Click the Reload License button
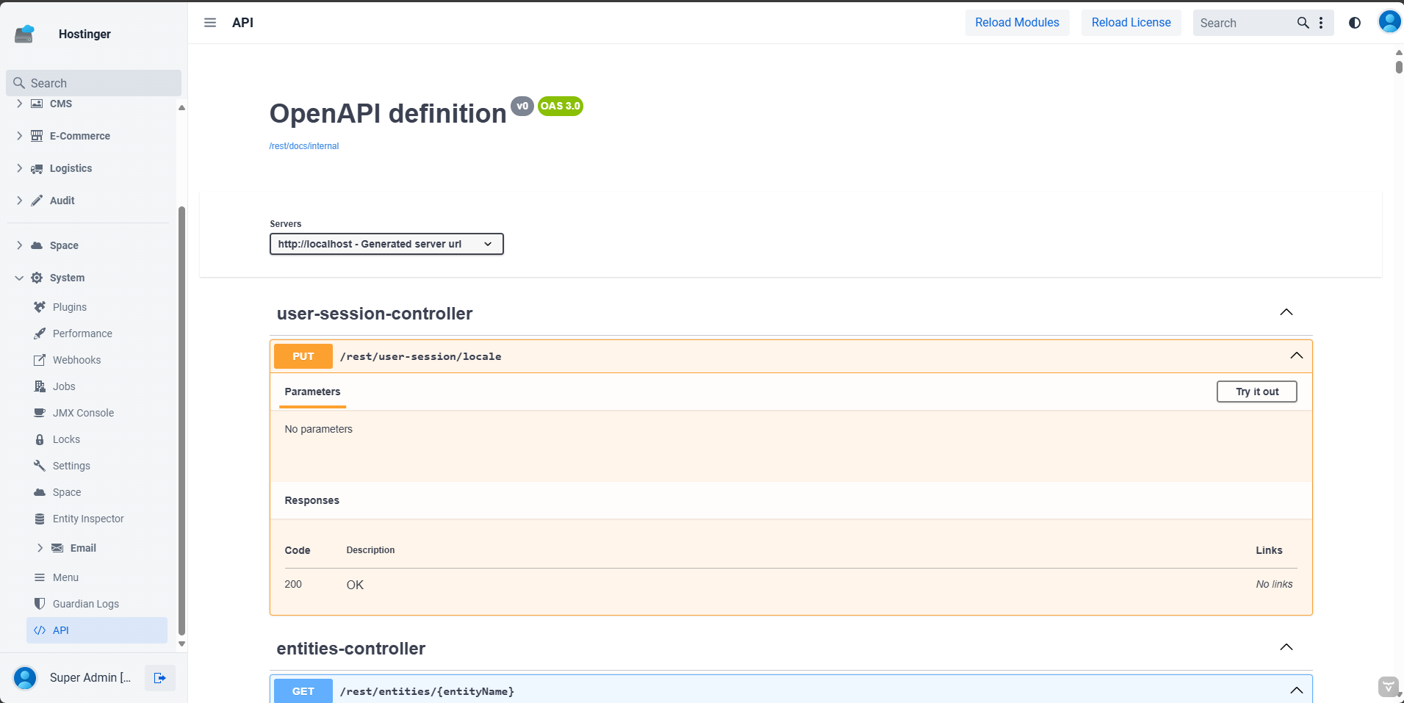 (x=1131, y=23)
